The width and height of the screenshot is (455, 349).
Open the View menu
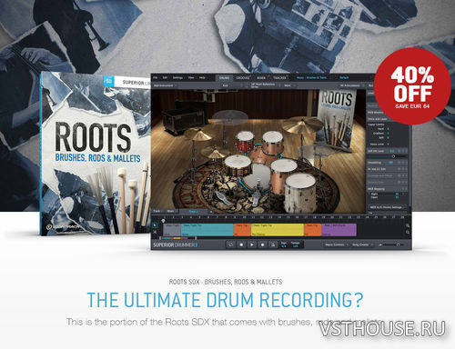[x=191, y=78]
